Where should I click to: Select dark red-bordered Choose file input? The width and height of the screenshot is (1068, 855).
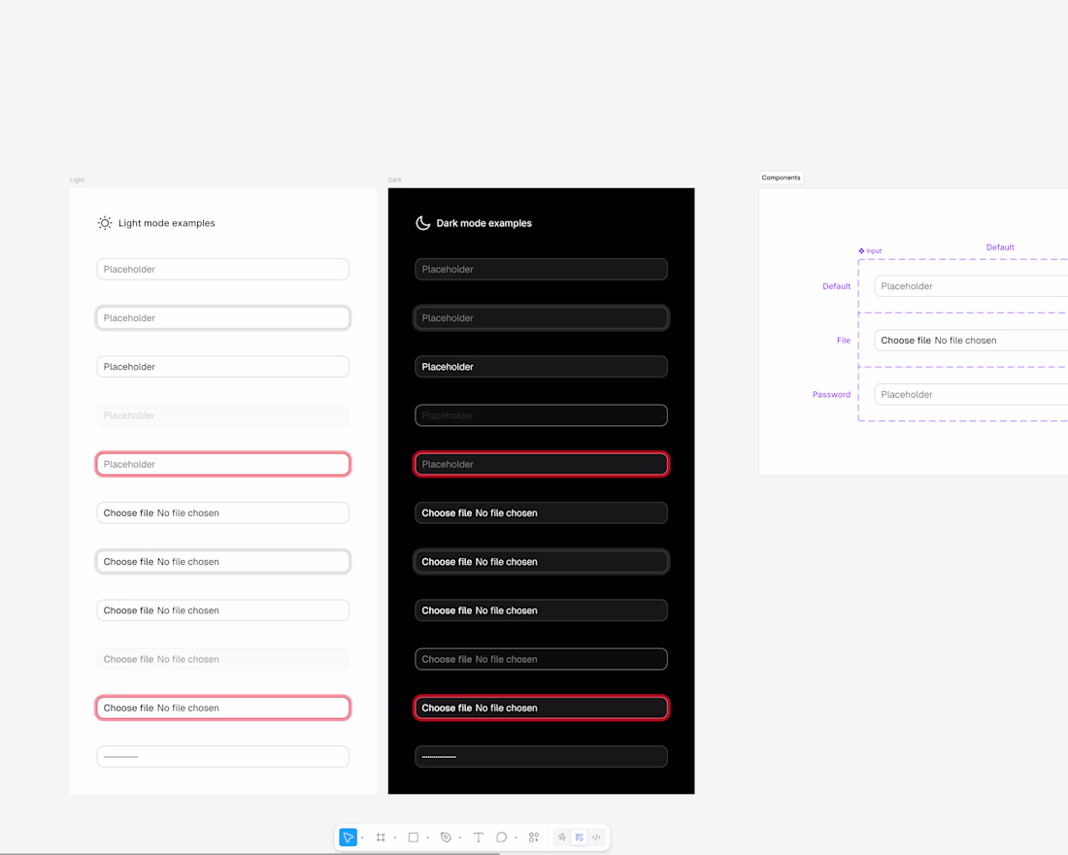(x=542, y=707)
